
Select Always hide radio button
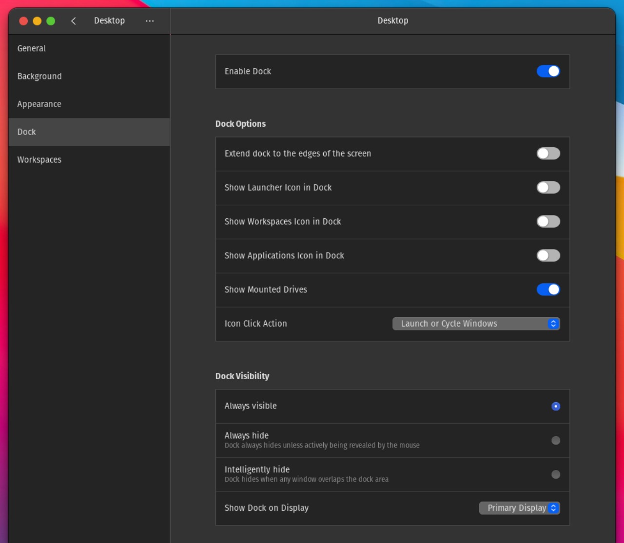tap(556, 440)
